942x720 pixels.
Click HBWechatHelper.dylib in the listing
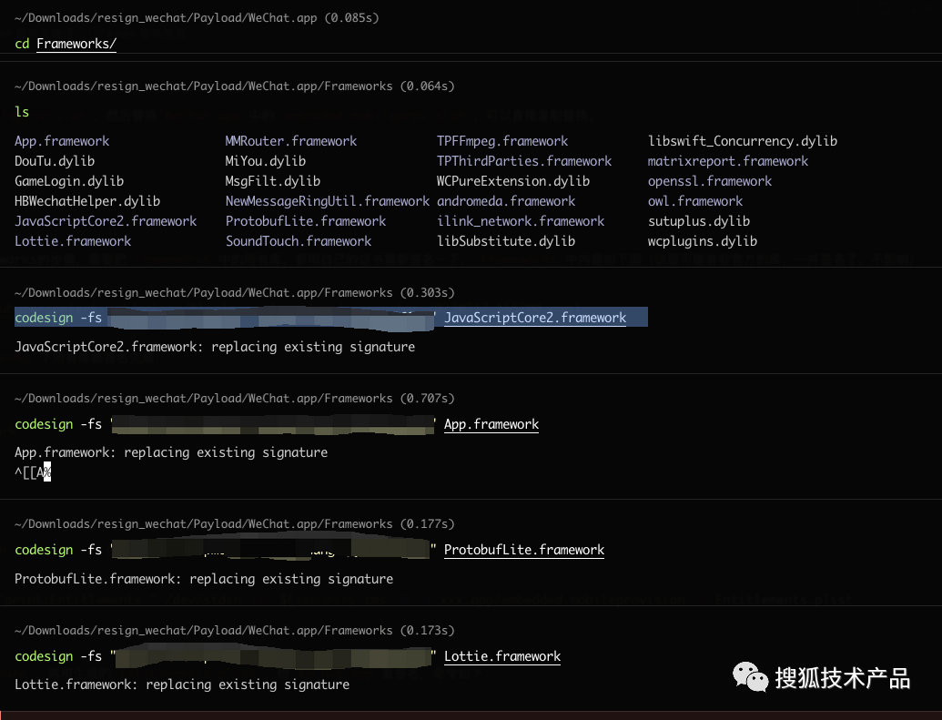click(x=87, y=201)
